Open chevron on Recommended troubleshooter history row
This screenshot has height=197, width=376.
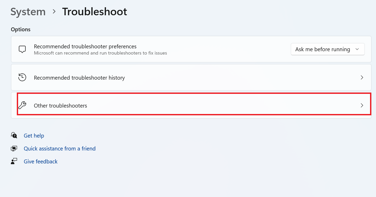pyautogui.click(x=362, y=78)
